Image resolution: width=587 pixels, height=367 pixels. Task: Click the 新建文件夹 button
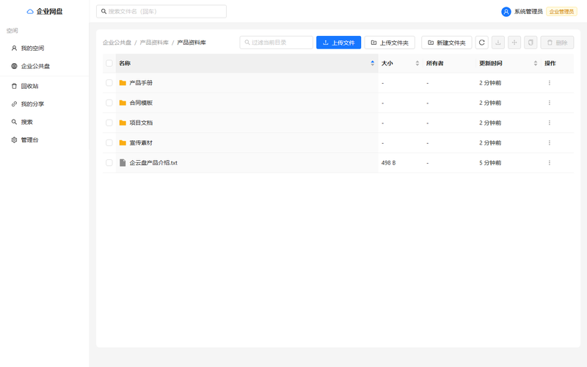click(447, 43)
